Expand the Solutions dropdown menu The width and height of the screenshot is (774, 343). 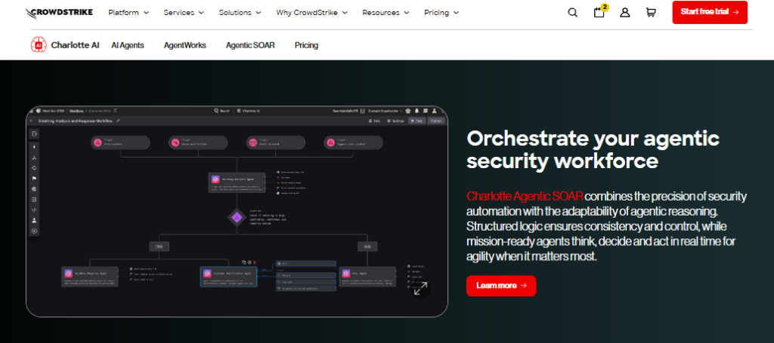click(240, 13)
